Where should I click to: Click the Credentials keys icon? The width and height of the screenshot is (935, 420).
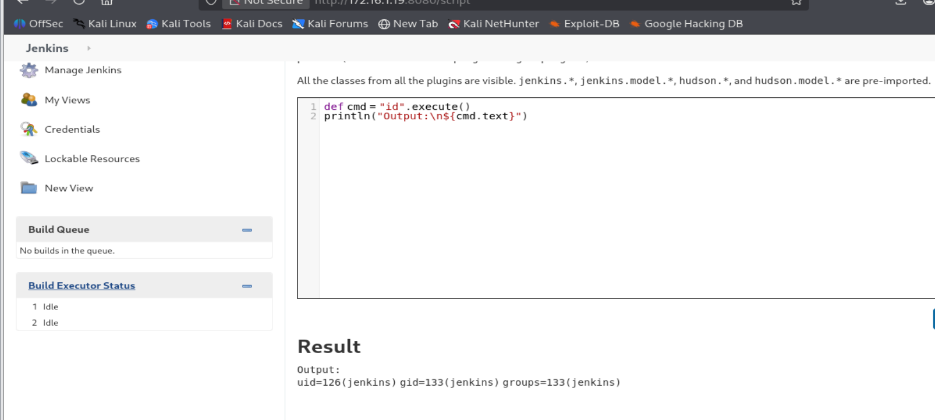29,129
